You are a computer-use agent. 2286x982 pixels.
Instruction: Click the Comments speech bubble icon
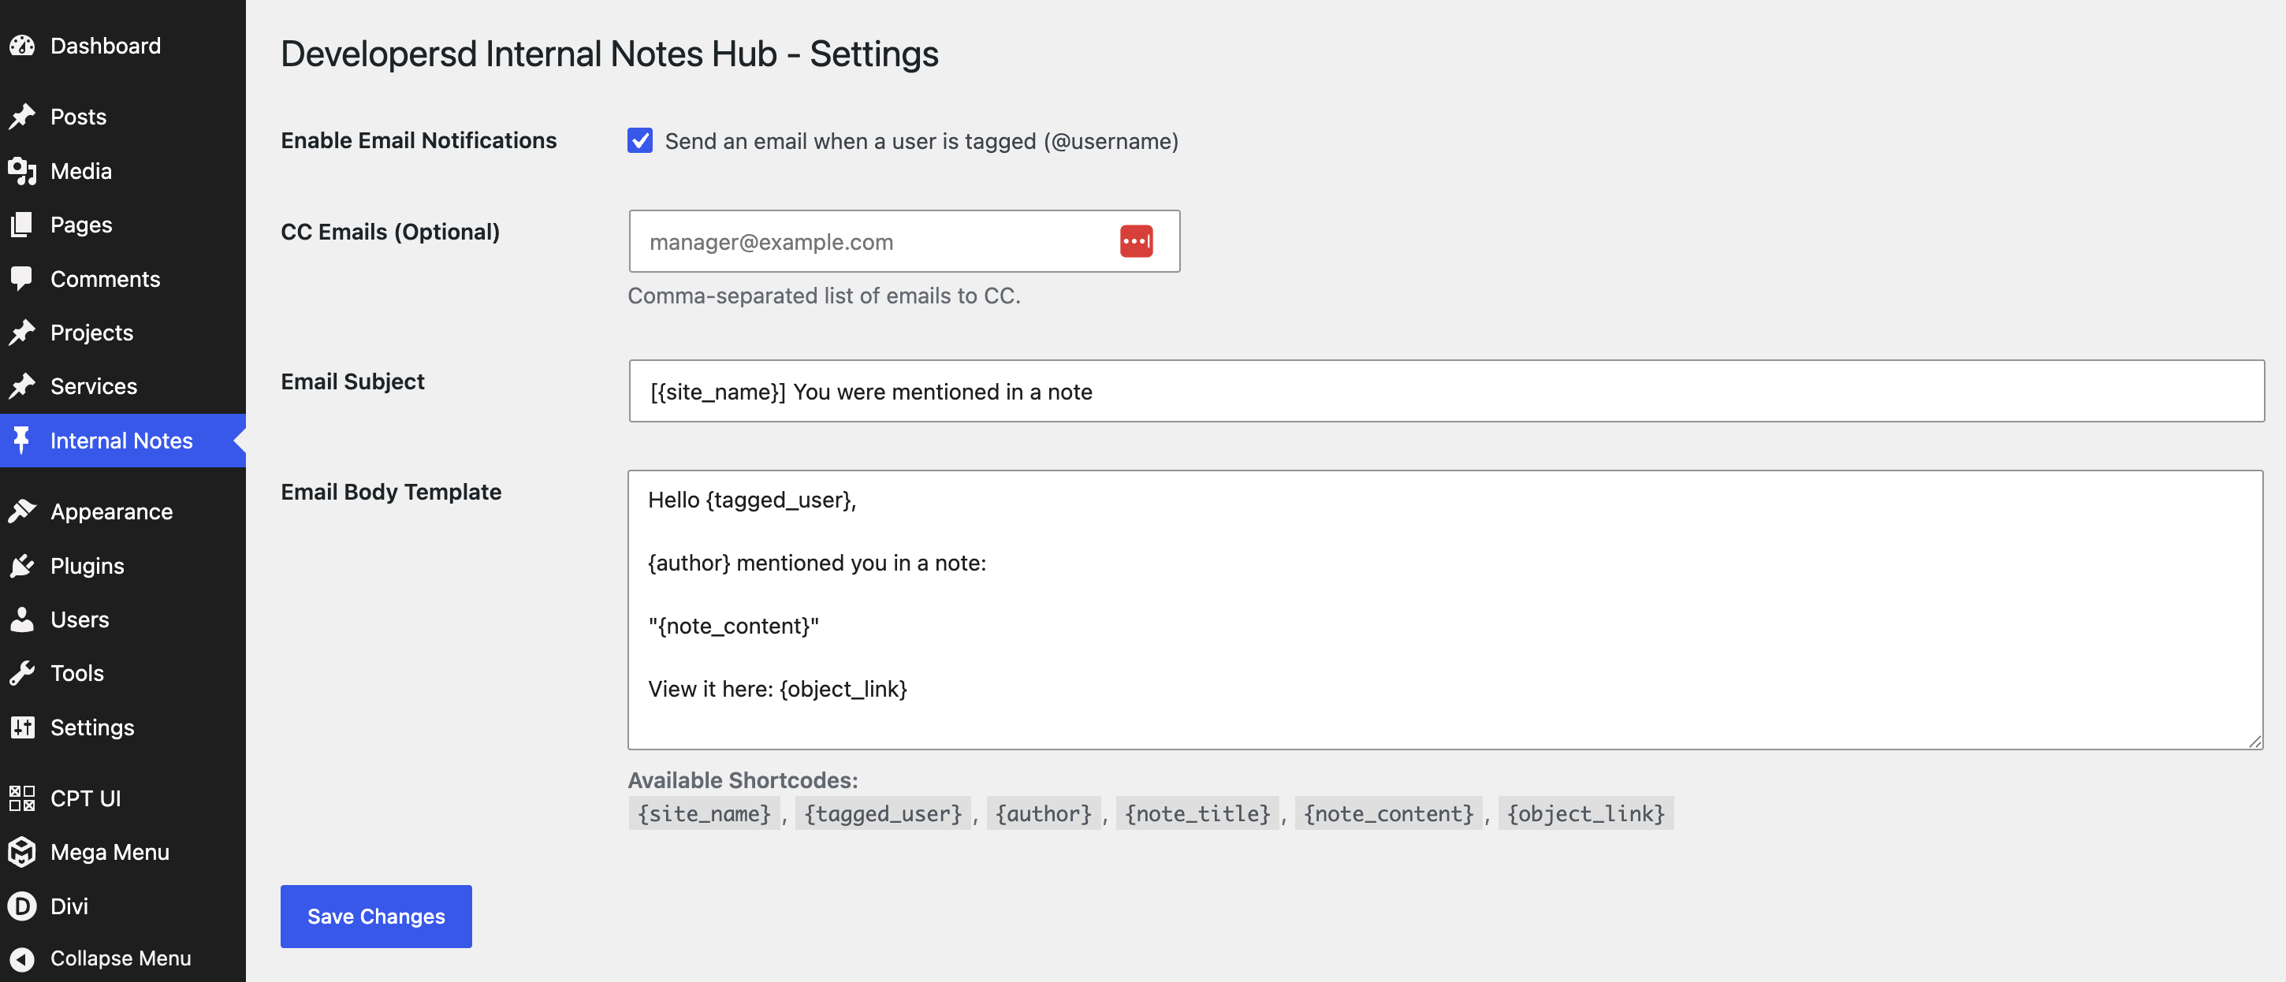coord(22,280)
